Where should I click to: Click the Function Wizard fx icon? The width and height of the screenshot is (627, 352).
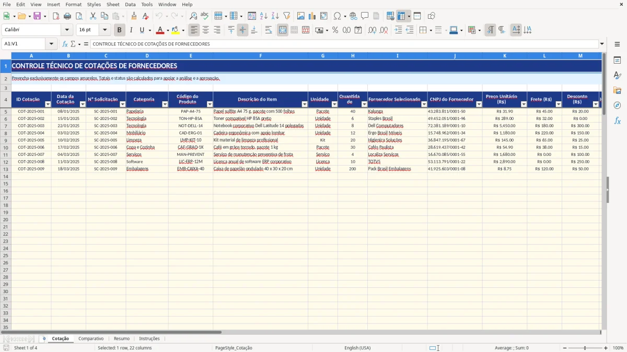click(65, 44)
